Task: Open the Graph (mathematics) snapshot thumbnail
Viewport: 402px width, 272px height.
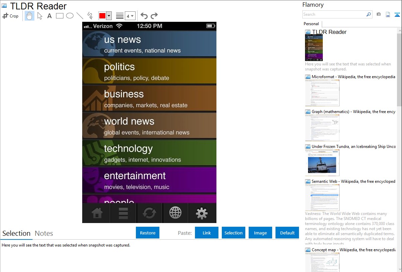Action: 322,128
